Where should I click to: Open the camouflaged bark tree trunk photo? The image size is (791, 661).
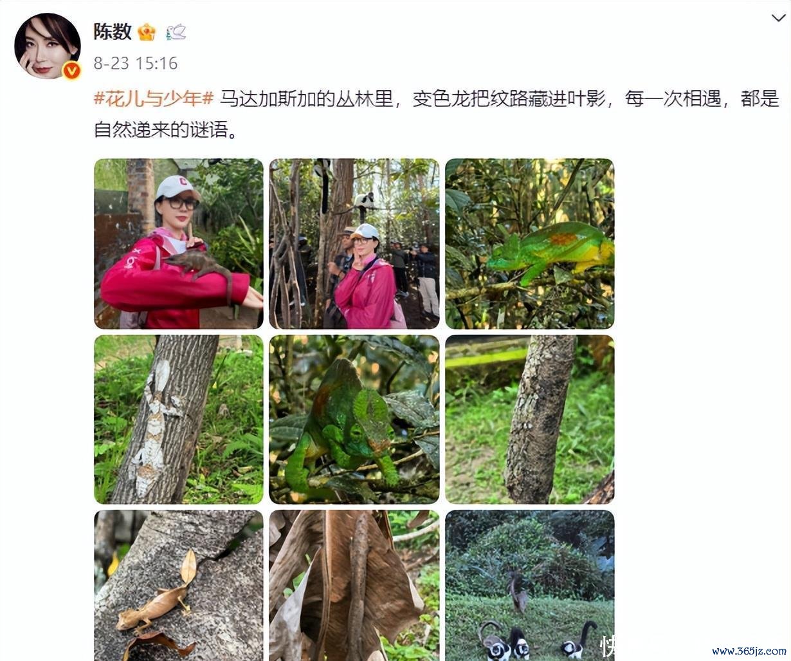[530, 420]
